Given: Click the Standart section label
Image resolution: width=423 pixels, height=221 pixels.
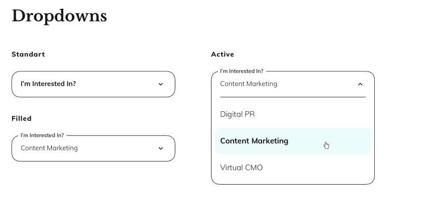Looking at the screenshot, I should click(28, 54).
